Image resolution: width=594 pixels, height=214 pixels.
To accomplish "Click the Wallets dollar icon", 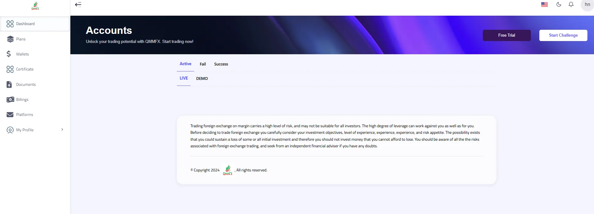I will [x=9, y=54].
